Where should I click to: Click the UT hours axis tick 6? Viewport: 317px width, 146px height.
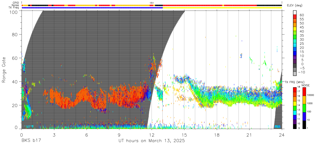click(86, 135)
